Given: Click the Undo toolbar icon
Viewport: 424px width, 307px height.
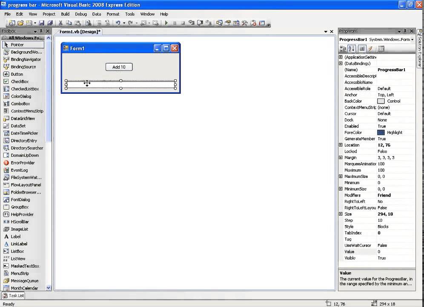Looking at the screenshot, I should tap(118, 23).
